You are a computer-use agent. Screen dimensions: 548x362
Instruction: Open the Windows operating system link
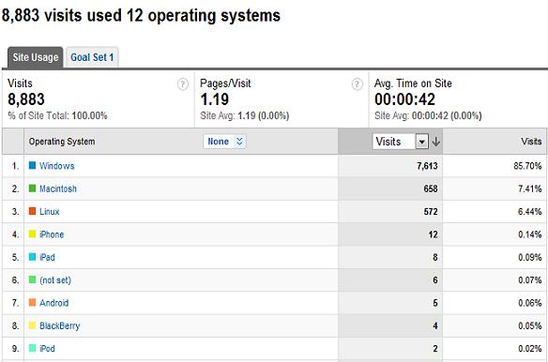[57, 166]
